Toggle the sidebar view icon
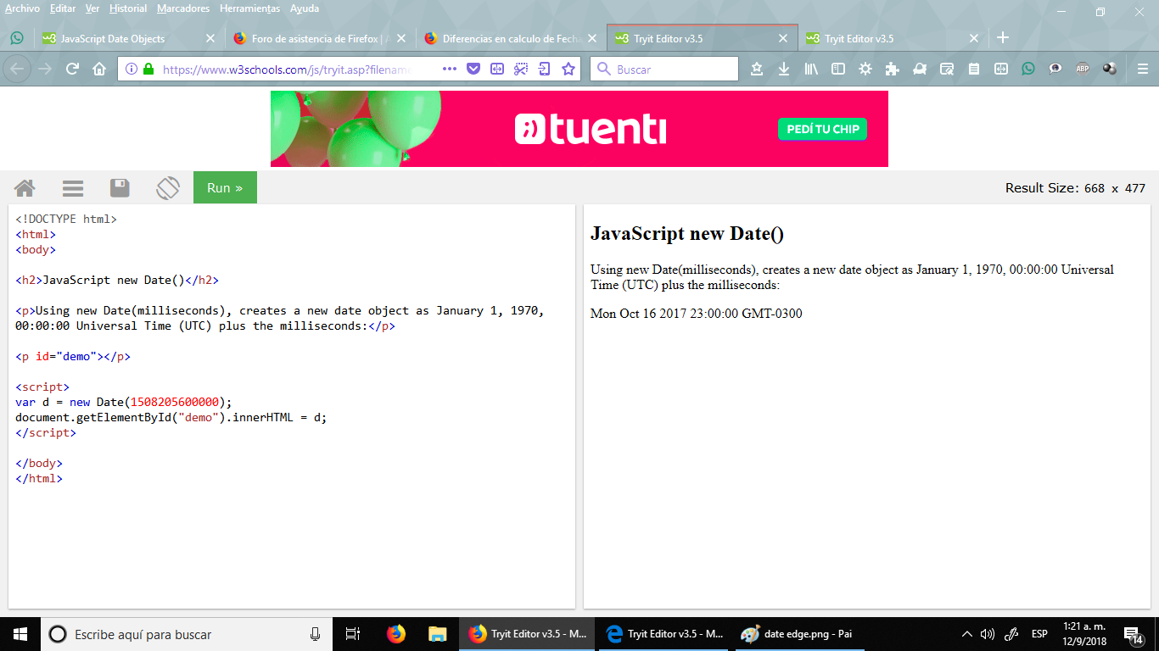This screenshot has width=1159, height=651. pos(838,70)
